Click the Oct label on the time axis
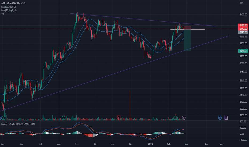The height and width of the screenshot is (147, 249). 96,144
